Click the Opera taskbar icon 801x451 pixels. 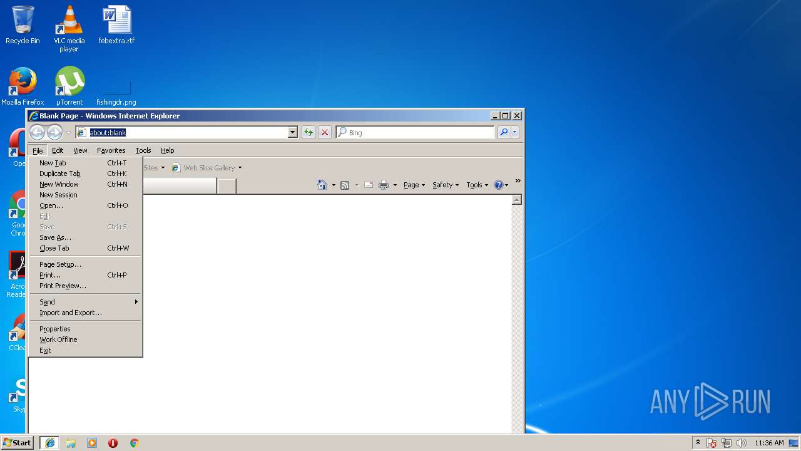click(113, 443)
